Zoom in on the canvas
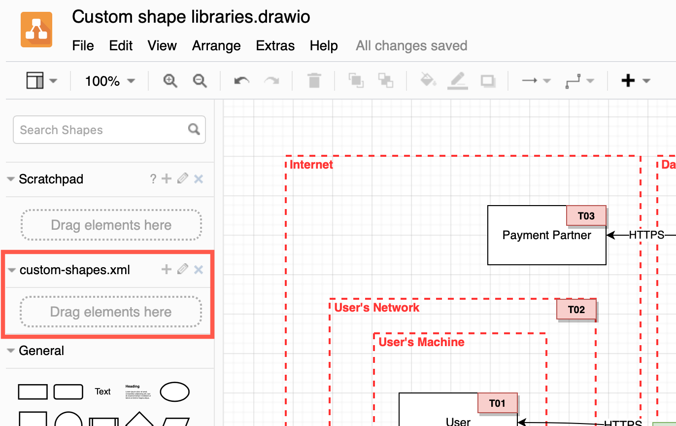Viewport: 676px width, 426px height. point(170,80)
